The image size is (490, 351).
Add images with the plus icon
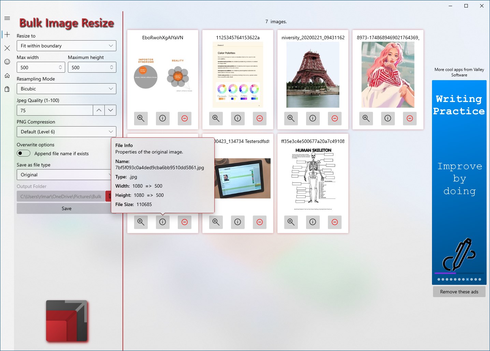pyautogui.click(x=7, y=34)
